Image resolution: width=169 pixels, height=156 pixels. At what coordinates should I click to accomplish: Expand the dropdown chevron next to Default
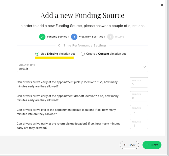pos(145,67)
